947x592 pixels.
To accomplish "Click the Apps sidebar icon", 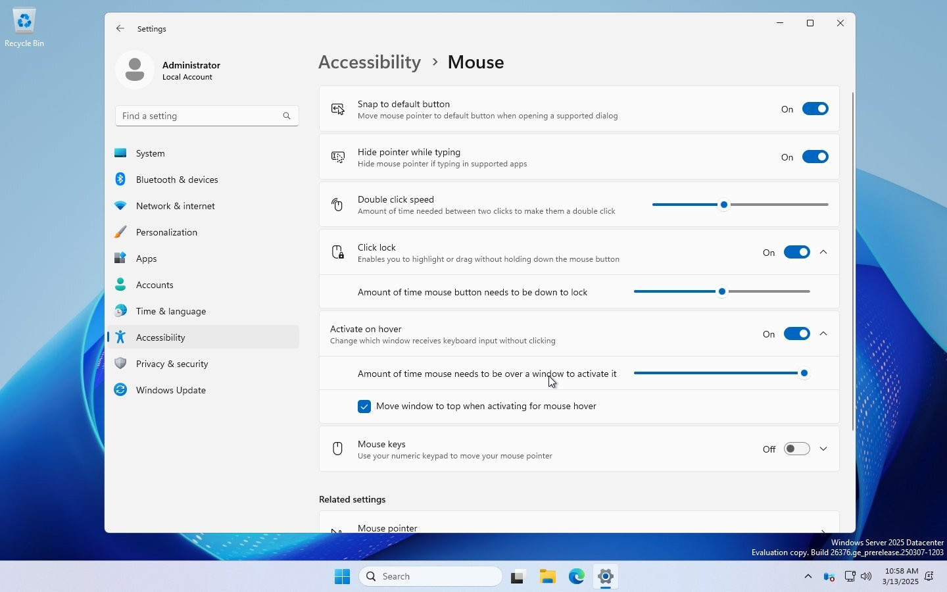I will (120, 258).
